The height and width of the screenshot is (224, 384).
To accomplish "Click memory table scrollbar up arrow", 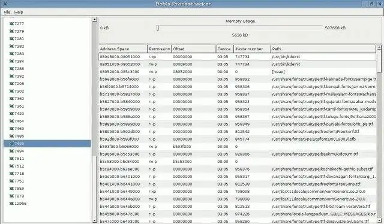I will [x=379, y=47].
